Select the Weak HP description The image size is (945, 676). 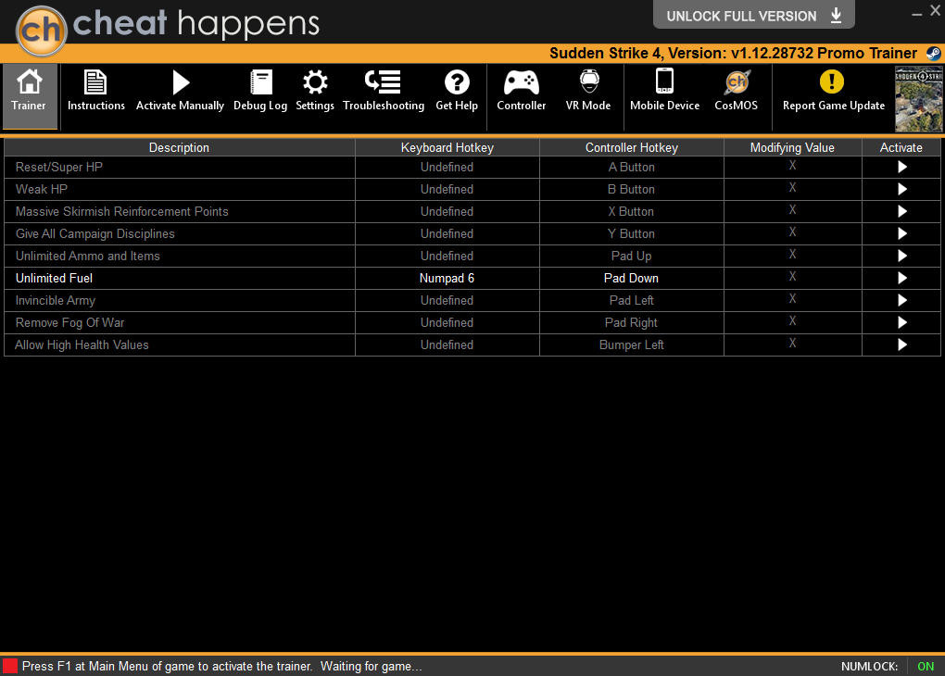click(x=42, y=189)
